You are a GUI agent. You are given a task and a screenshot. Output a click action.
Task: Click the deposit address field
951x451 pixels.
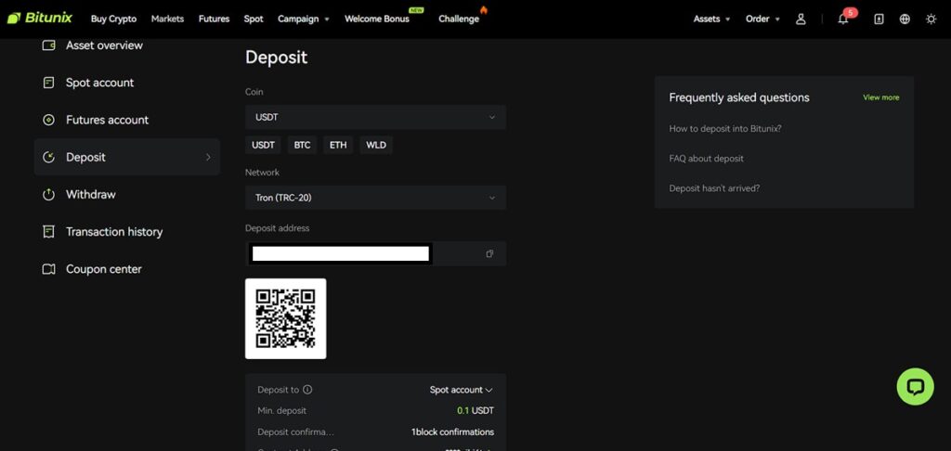tap(375, 253)
